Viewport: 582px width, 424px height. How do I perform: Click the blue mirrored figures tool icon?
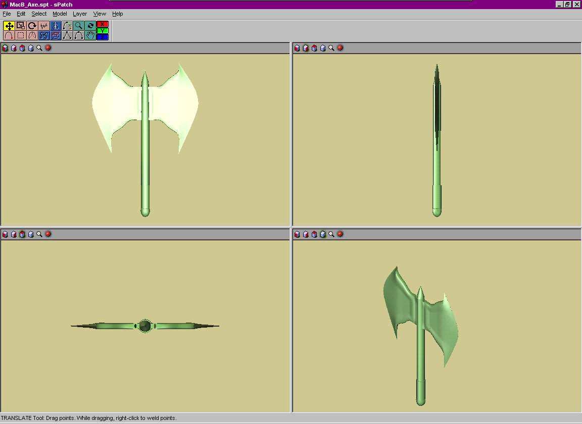[x=44, y=36]
